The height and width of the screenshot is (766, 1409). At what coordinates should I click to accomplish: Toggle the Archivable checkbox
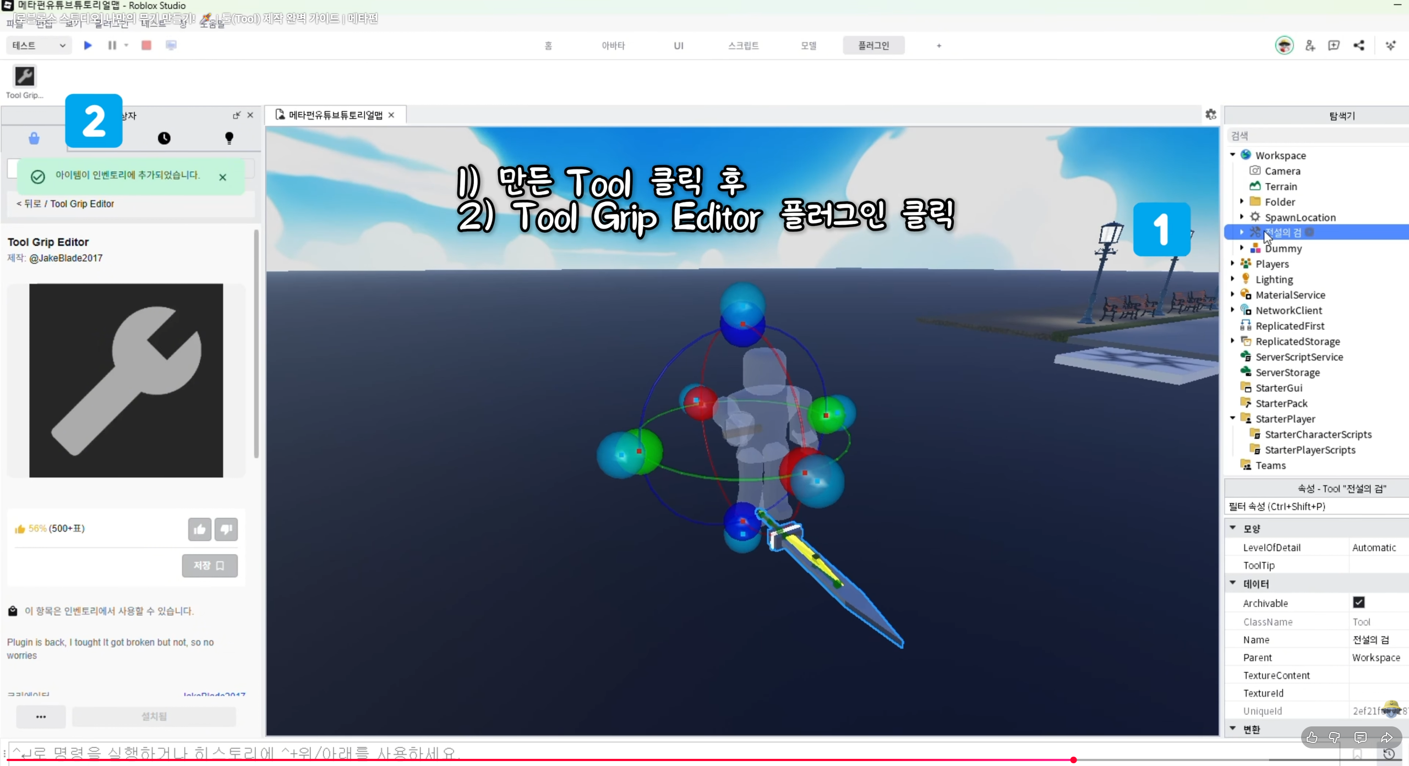1358,603
